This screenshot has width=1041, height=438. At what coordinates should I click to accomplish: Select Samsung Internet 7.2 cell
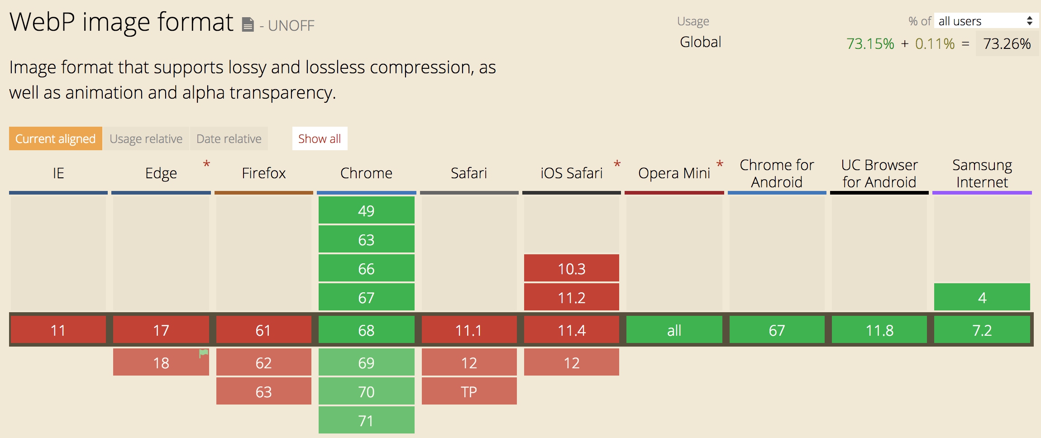point(982,330)
